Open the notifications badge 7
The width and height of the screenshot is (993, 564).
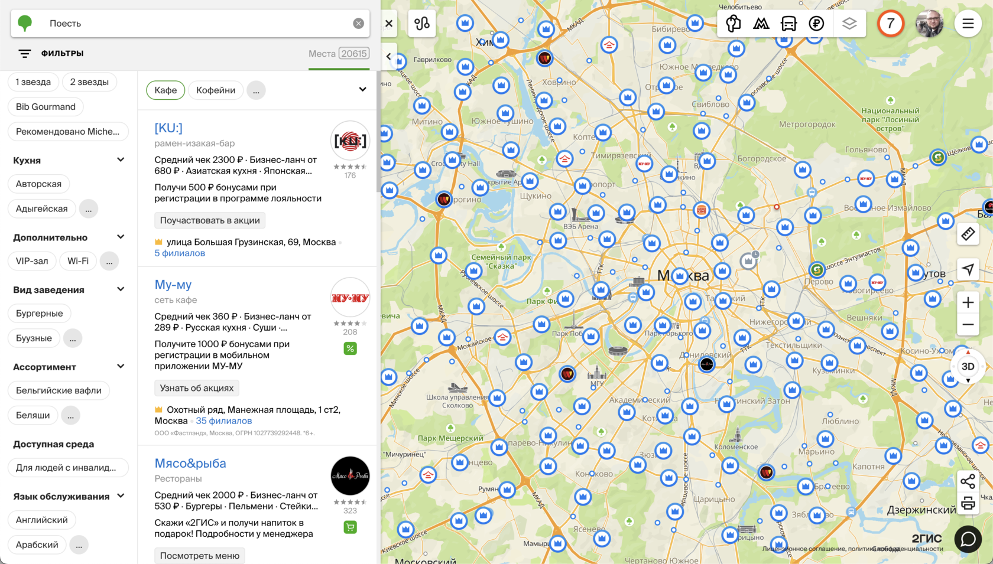point(890,24)
